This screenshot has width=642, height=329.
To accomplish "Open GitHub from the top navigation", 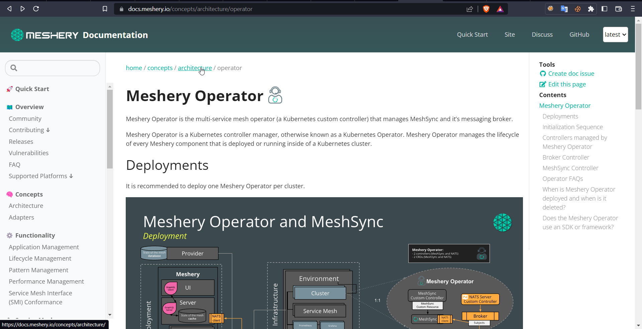I will (579, 34).
